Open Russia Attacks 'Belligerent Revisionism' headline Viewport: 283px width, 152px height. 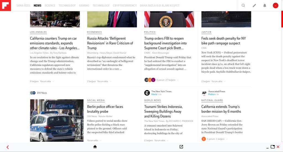tap(110, 43)
